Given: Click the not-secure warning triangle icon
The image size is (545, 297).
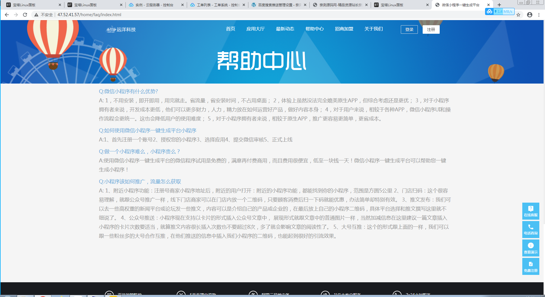Looking at the screenshot, I should pyautogui.click(x=36, y=15).
